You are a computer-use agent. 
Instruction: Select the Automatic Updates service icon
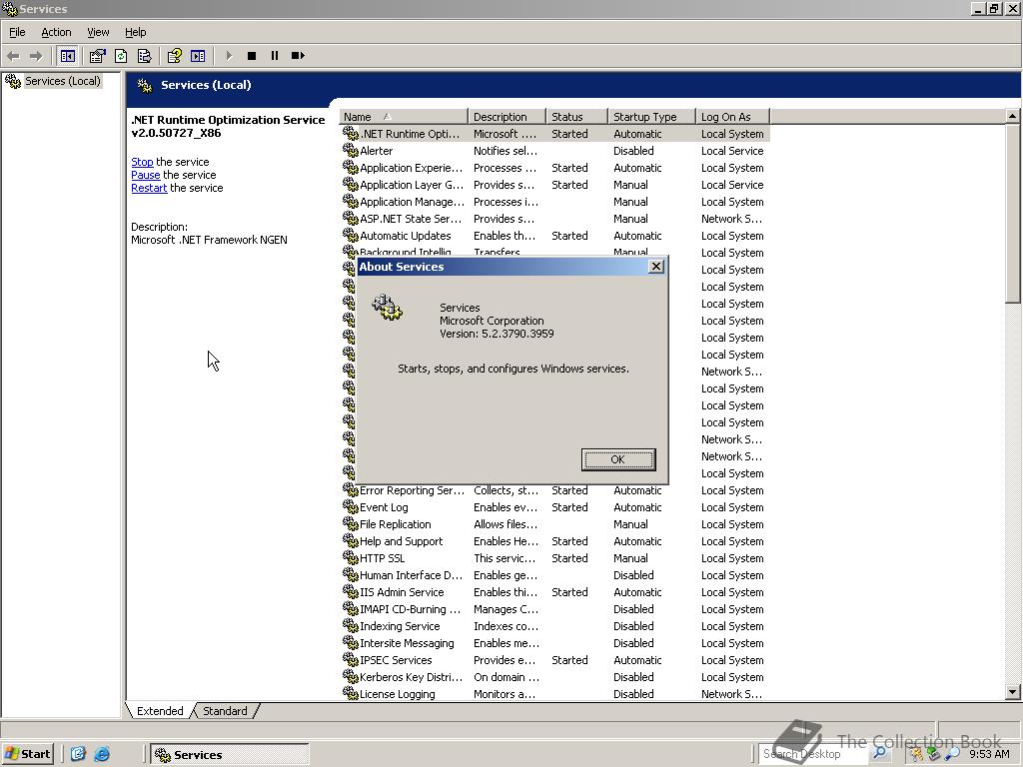coord(351,235)
